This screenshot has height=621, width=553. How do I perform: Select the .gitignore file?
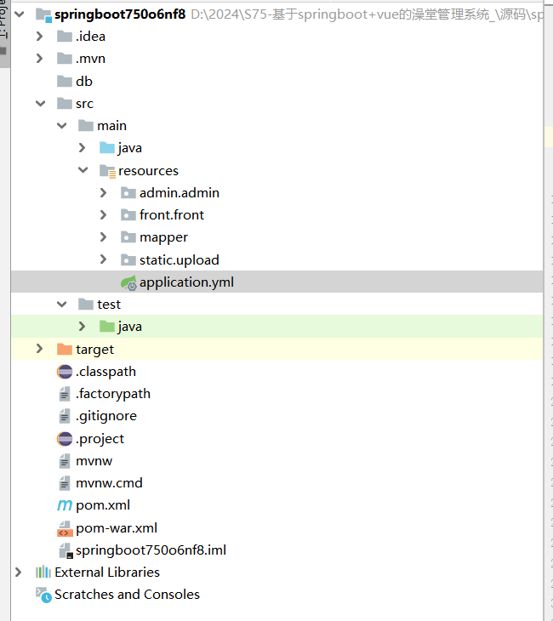pos(106,416)
